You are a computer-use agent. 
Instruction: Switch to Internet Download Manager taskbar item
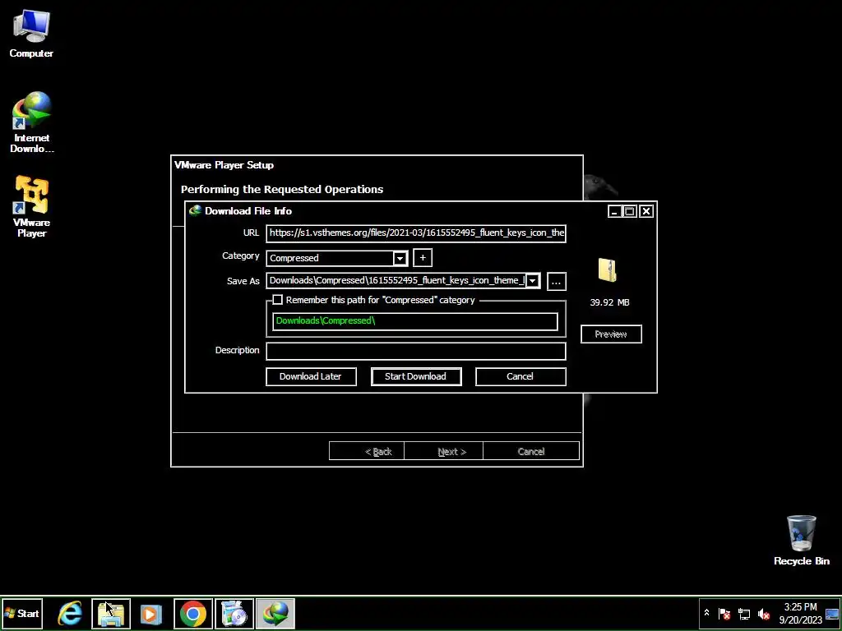pos(275,613)
